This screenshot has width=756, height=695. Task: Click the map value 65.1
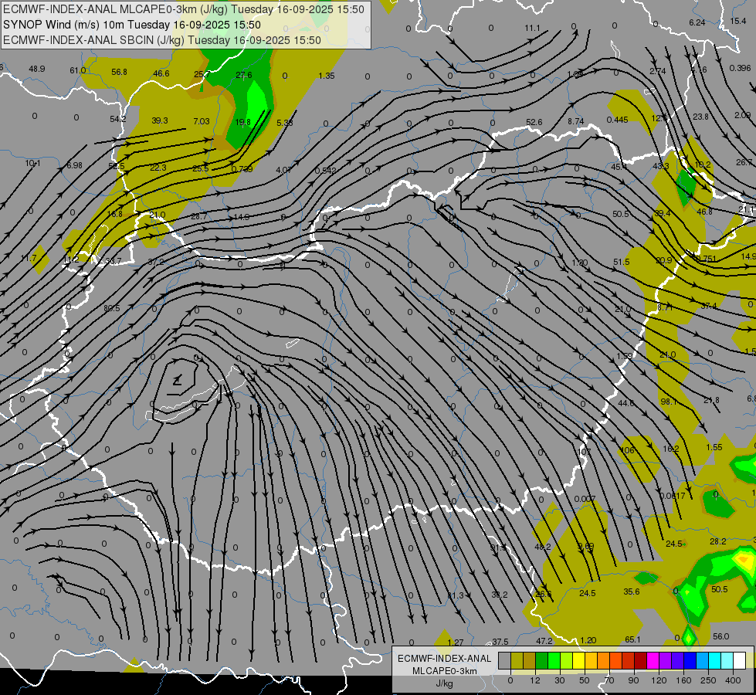632,639
